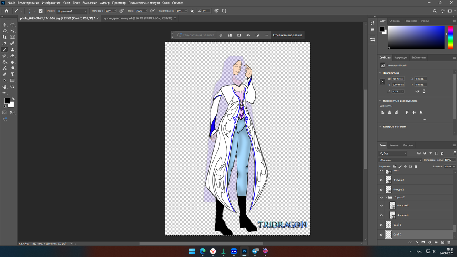The image size is (457, 257).
Task: Toggle lock transparent pixels
Action: (x=395, y=166)
